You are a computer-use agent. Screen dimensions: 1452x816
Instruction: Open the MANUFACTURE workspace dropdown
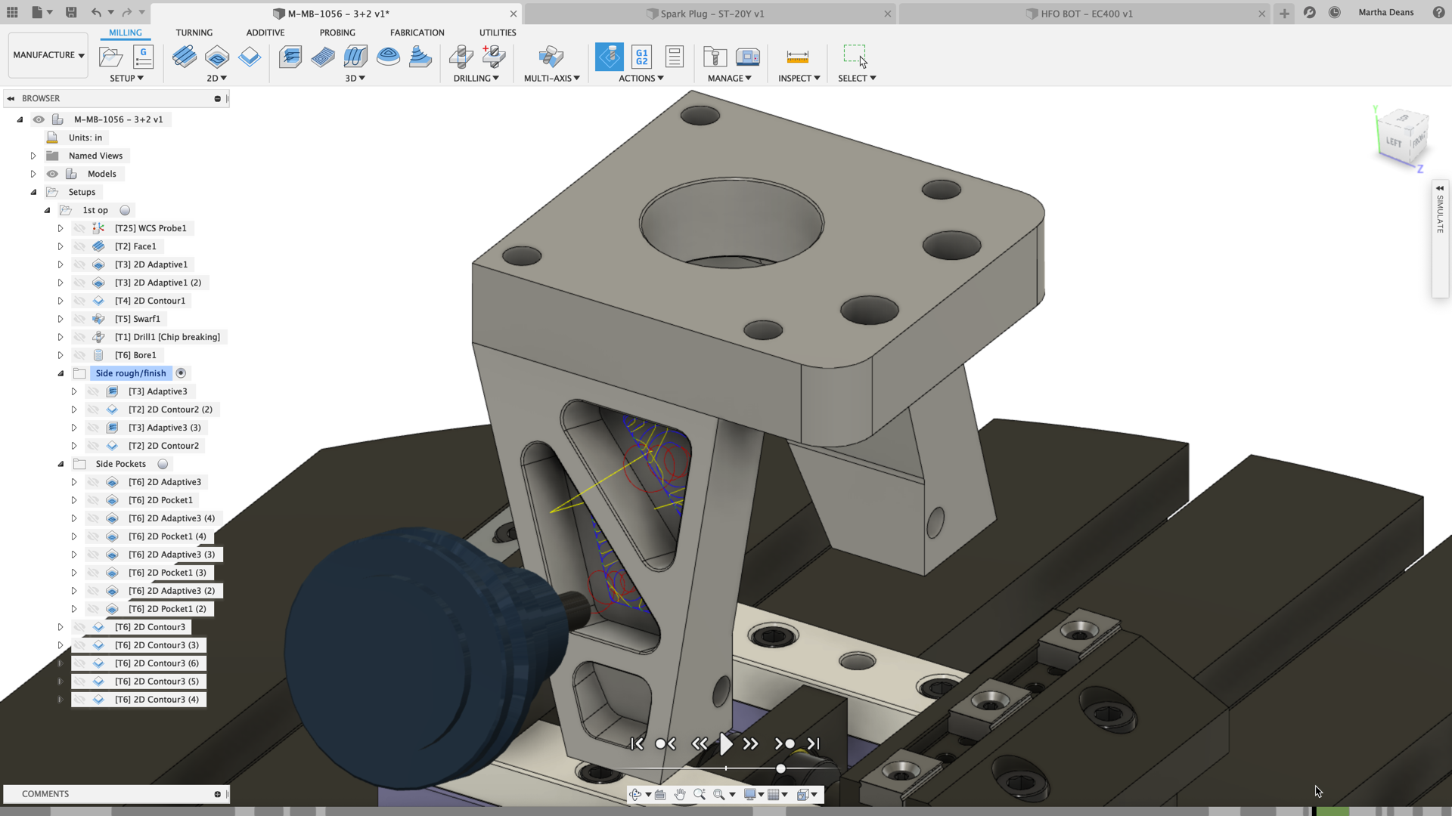[48, 55]
